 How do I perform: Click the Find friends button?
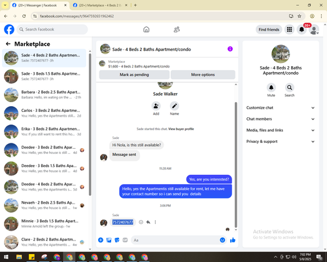pos(269,29)
